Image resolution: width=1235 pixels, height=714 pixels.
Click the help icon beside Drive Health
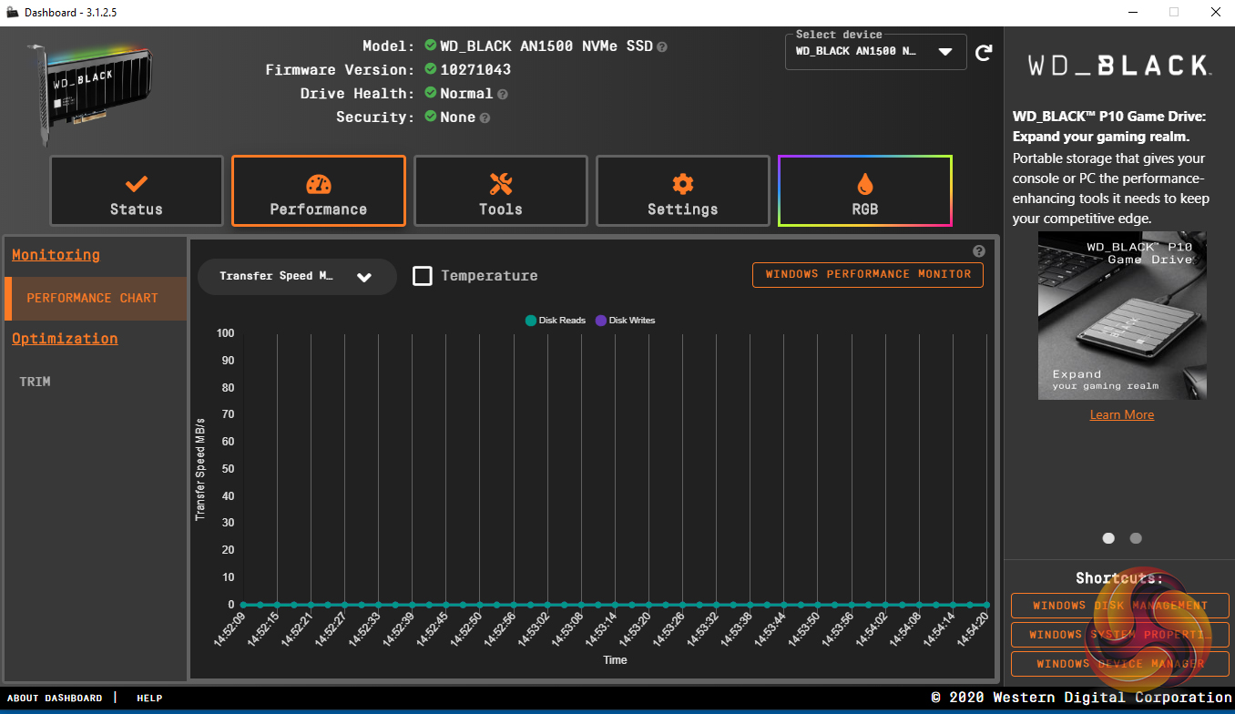(503, 94)
